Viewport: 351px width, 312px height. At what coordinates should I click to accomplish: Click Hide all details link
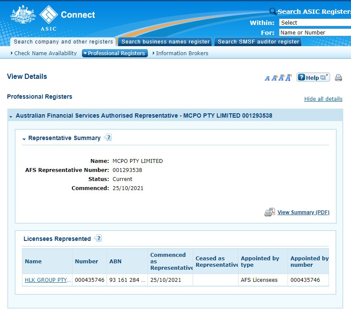pyautogui.click(x=323, y=99)
